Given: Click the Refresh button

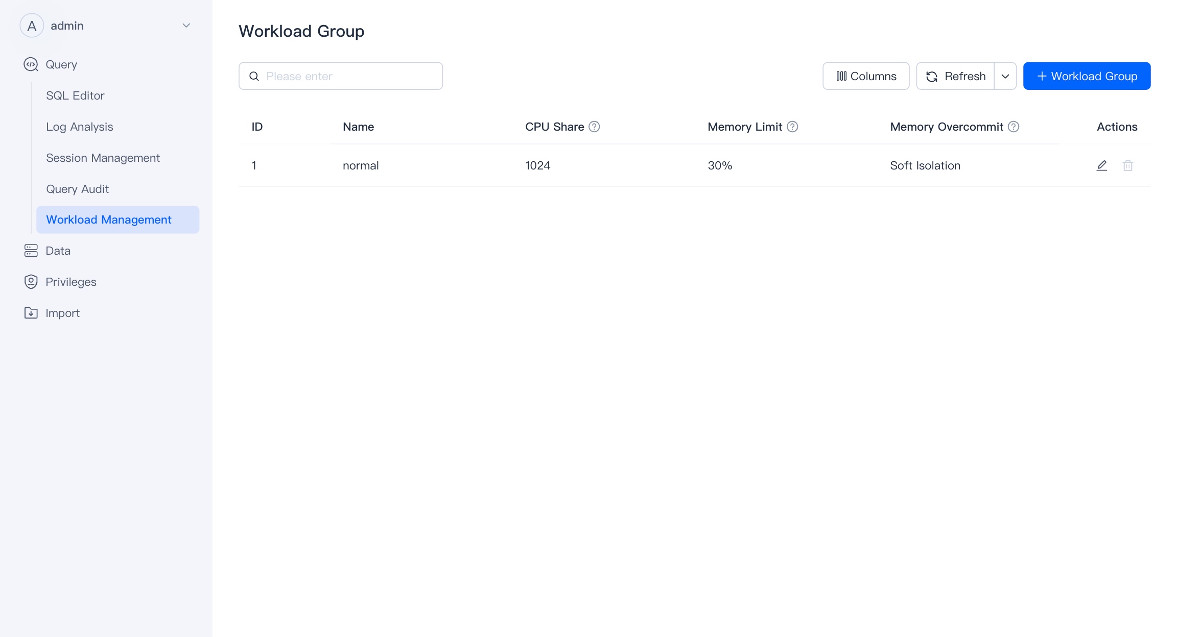Looking at the screenshot, I should [x=955, y=76].
